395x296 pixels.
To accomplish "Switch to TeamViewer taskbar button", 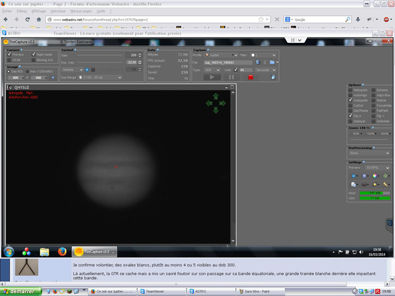I will (x=162, y=291).
